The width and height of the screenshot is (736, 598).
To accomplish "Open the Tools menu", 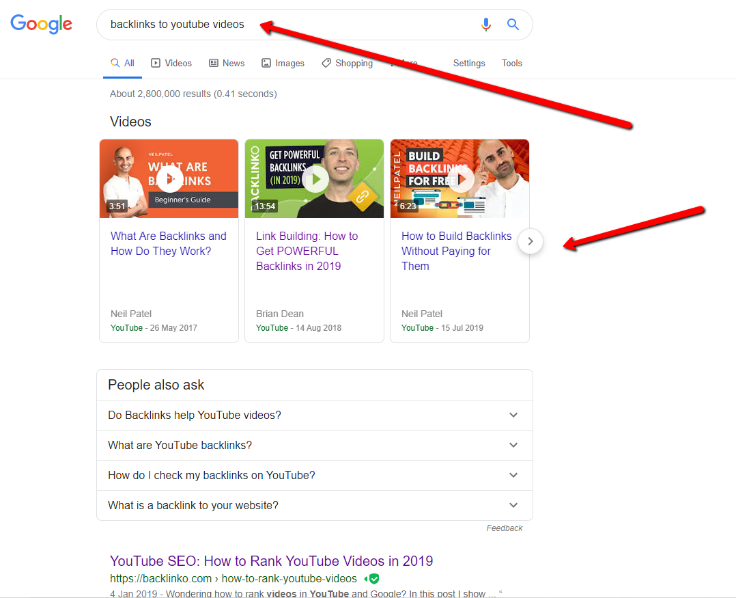I will pos(511,64).
